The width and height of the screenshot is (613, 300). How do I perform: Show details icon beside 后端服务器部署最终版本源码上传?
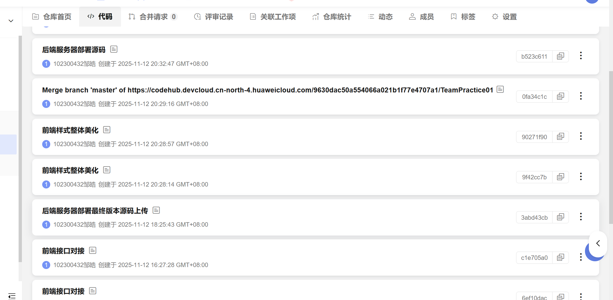[156, 210]
